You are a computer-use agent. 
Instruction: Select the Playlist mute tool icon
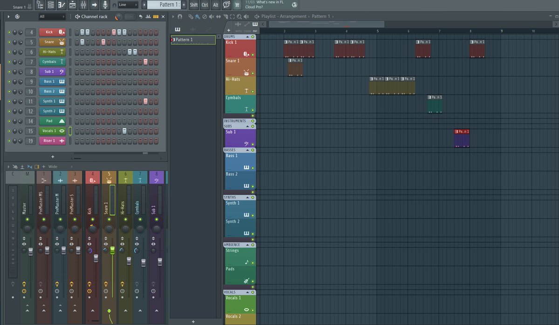[x=211, y=17]
